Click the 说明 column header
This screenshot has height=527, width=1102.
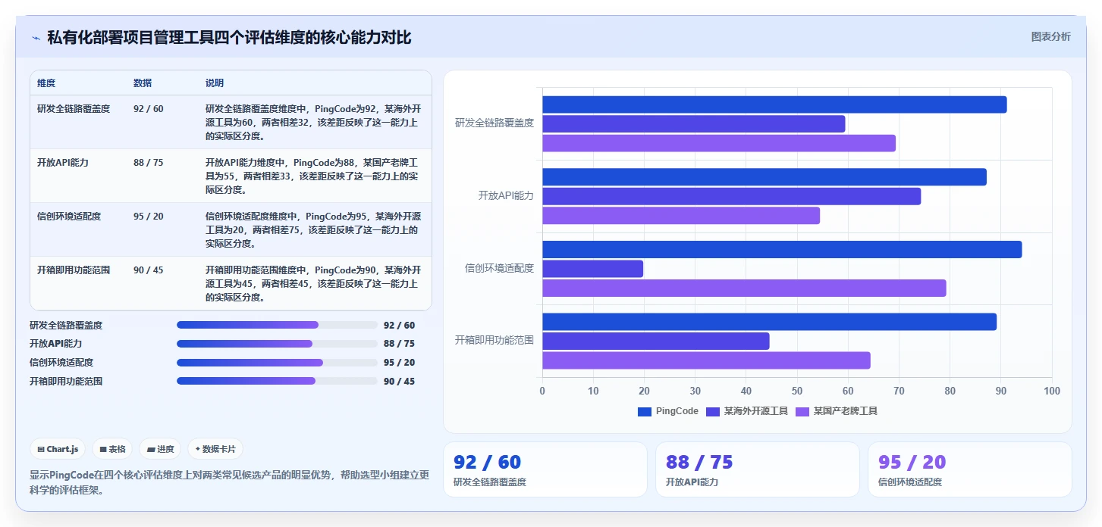coord(215,83)
